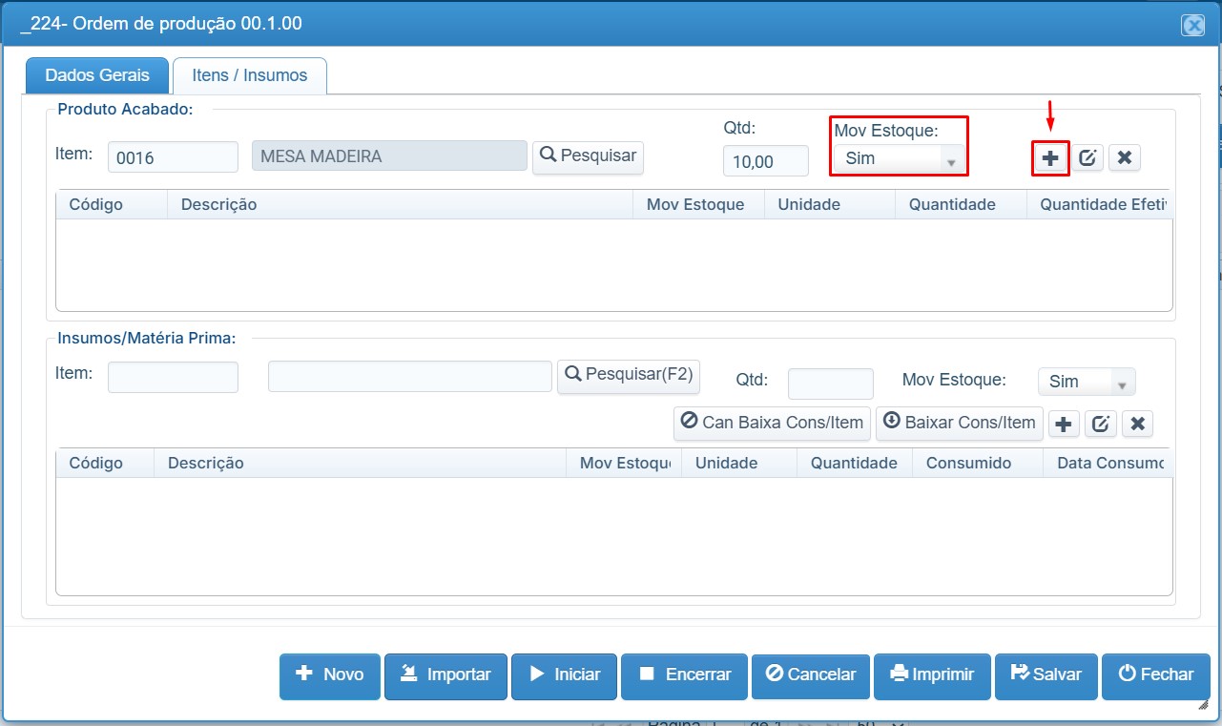
Task: Select the Itens / Insumos tab
Action: coord(250,75)
